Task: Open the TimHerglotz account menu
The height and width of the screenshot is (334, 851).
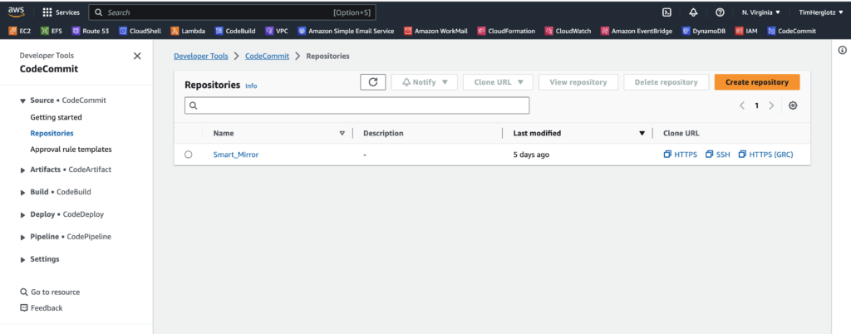Action: tap(820, 12)
